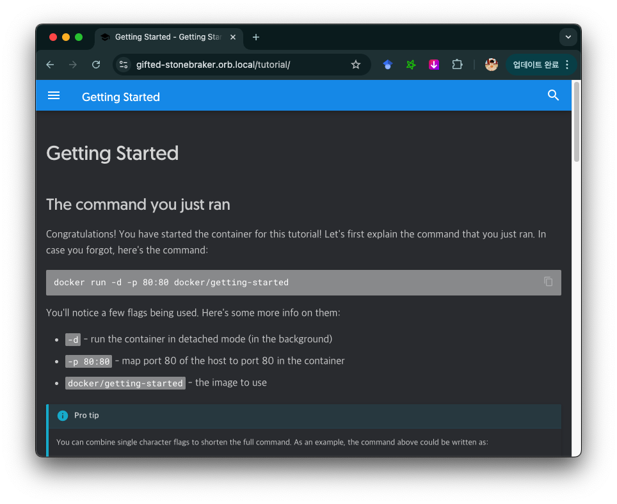Click the address bar URL
This screenshot has height=504, width=617.
[213, 65]
